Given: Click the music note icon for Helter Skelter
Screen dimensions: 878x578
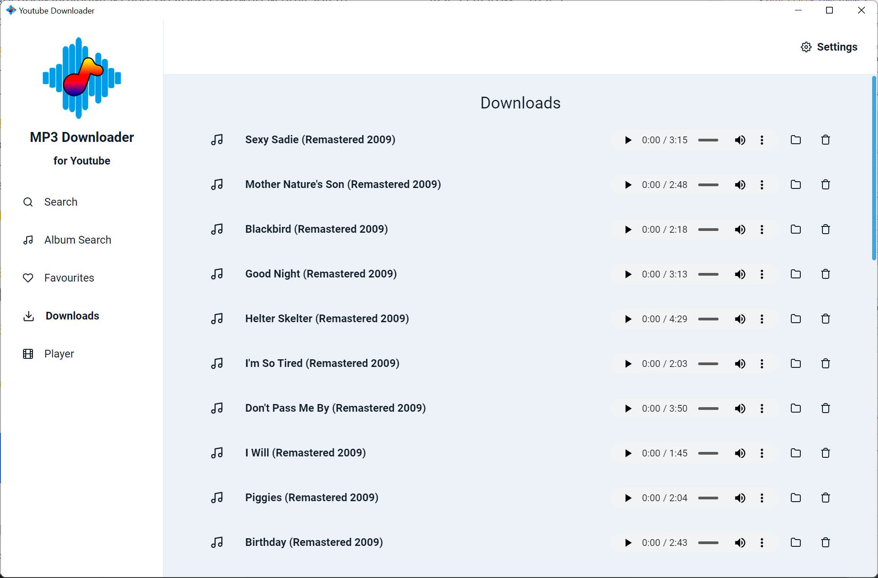Looking at the screenshot, I should click(217, 318).
